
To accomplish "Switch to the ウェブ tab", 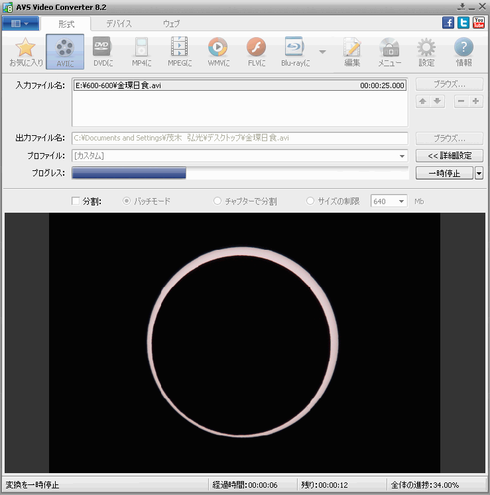I will pos(171,24).
